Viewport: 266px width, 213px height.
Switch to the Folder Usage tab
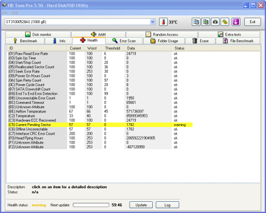click(164, 41)
